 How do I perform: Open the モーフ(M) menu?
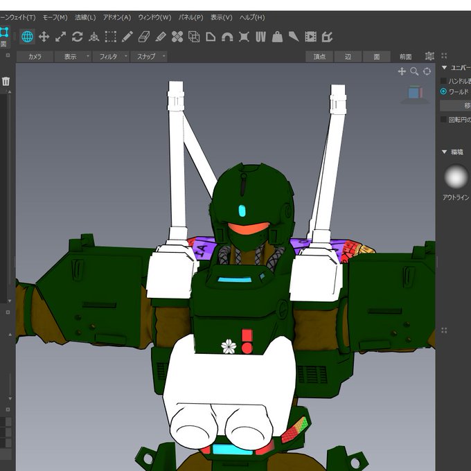pyautogui.click(x=55, y=17)
